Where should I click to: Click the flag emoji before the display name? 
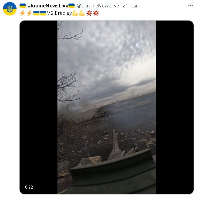[x=23, y=6]
